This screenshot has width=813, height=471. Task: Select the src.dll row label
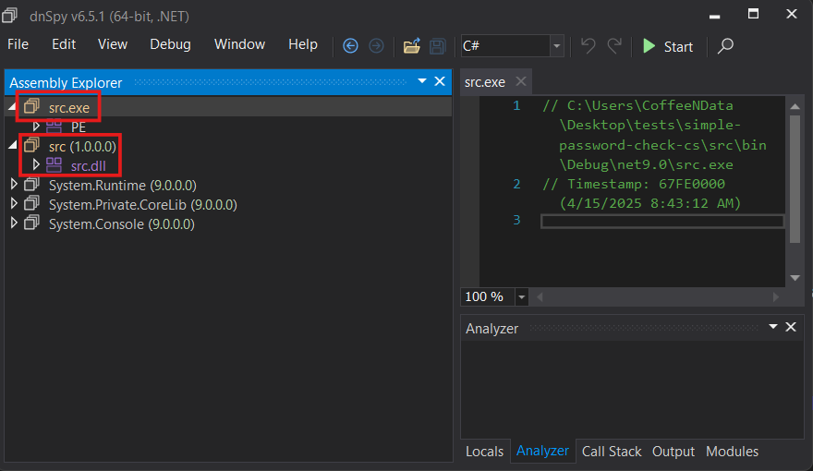[88, 166]
